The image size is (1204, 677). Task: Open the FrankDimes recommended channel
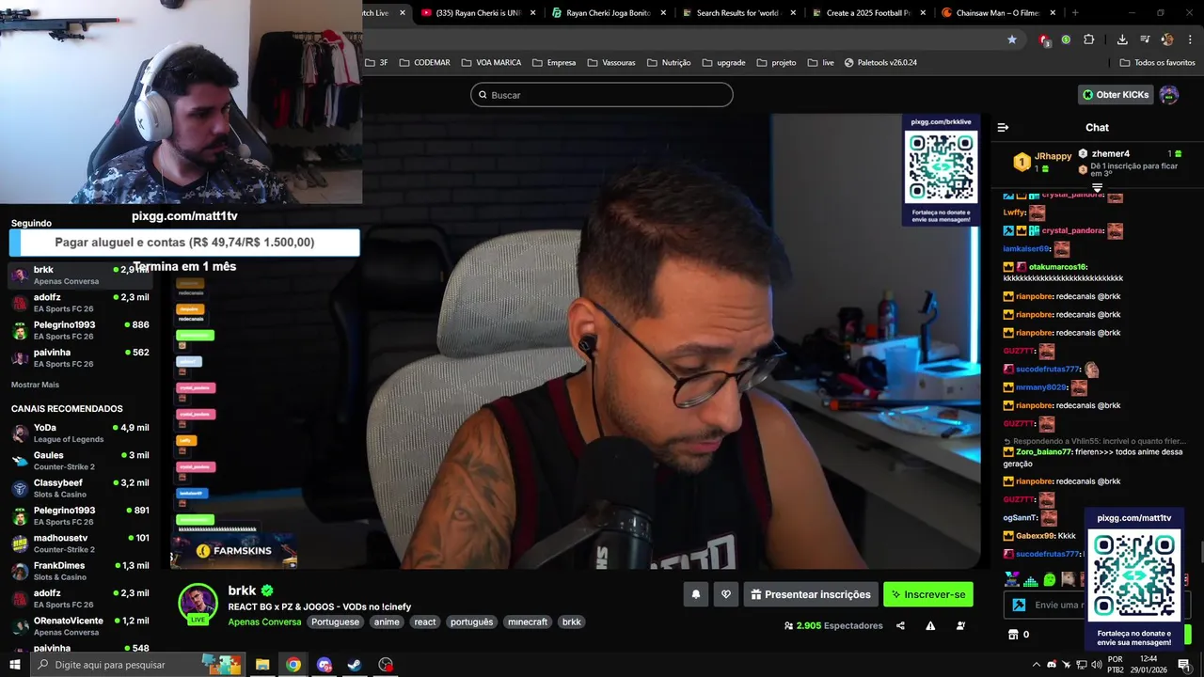tap(81, 571)
